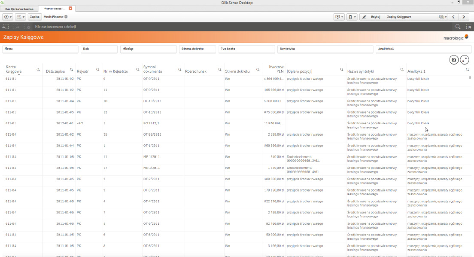The height and width of the screenshot is (257, 474).
Task: Close the Merit Finanse tab
Action: (x=70, y=9)
